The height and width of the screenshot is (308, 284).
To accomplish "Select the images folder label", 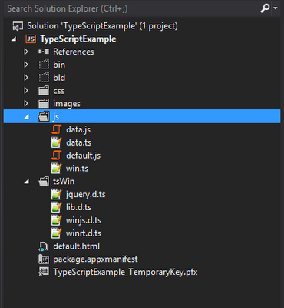I will click(x=67, y=104).
